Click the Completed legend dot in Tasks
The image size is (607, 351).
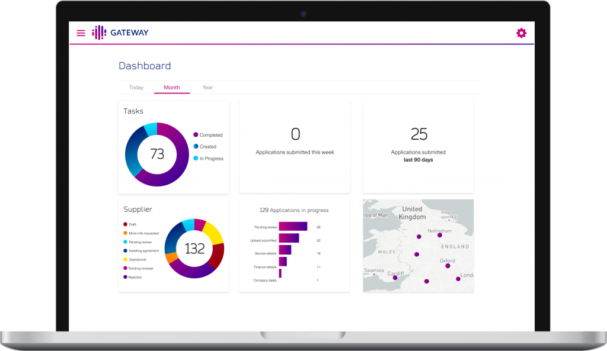click(x=196, y=135)
